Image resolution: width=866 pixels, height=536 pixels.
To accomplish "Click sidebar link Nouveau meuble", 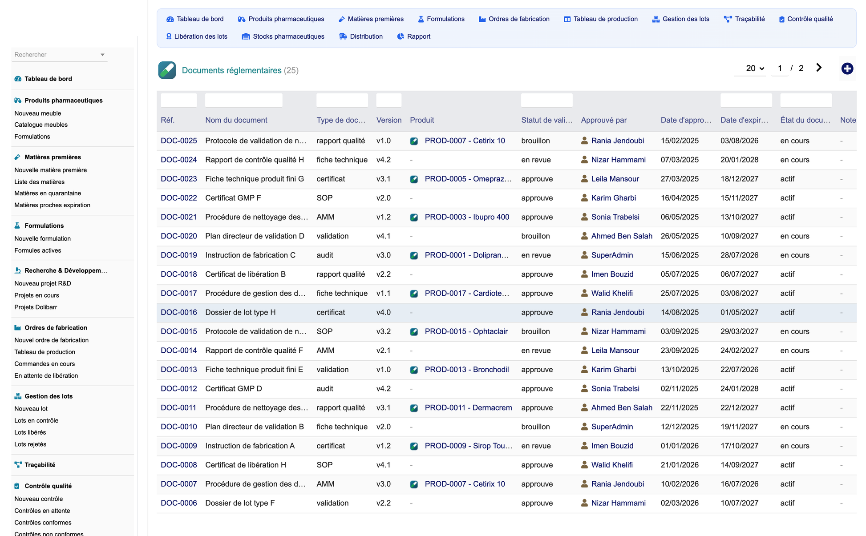I will click(38, 113).
